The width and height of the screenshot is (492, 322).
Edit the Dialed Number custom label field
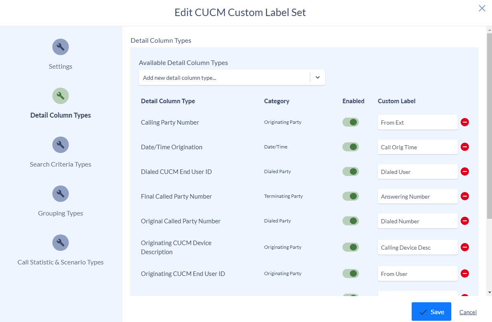[418, 221]
